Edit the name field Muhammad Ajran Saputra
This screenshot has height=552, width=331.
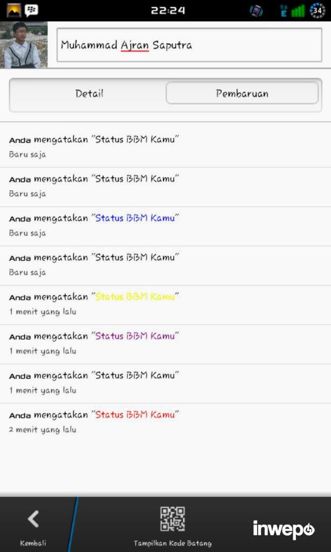pos(189,45)
